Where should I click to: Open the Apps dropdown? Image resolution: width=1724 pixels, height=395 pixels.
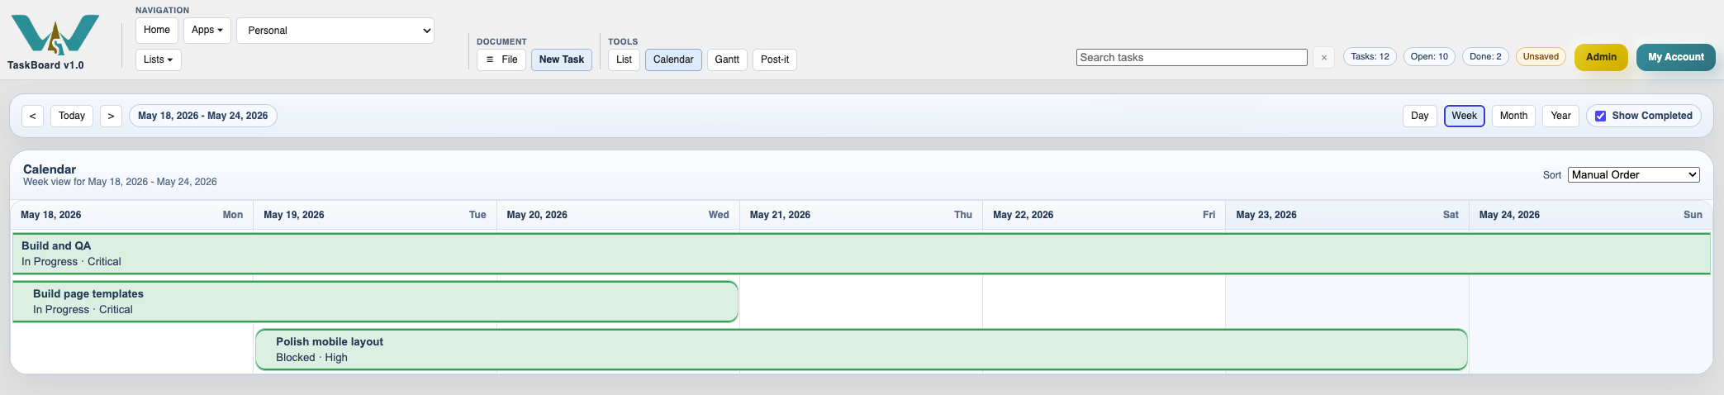[x=207, y=30]
